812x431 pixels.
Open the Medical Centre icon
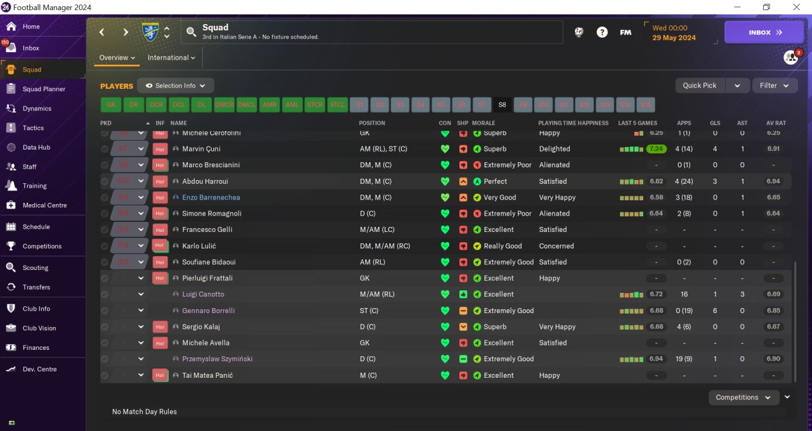click(11, 205)
